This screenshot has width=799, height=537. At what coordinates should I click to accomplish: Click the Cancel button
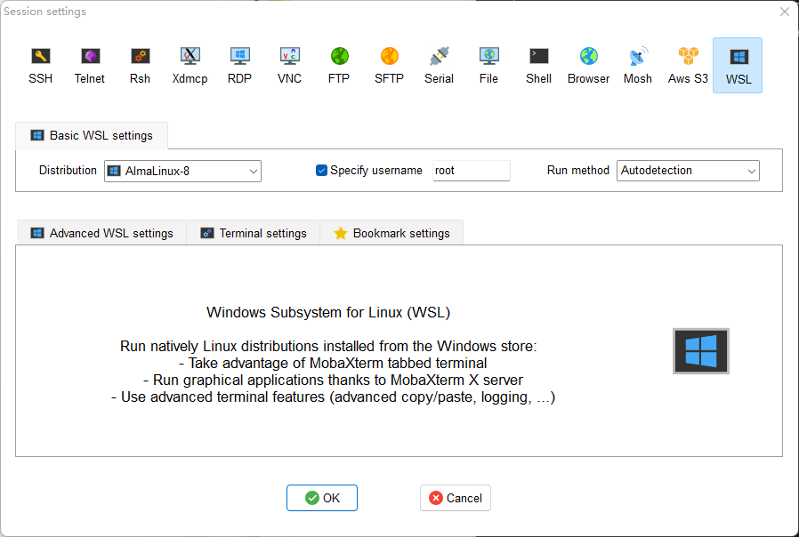456,498
